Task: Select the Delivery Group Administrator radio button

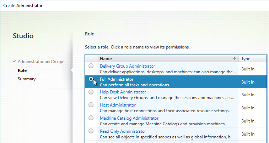Action: tap(91, 66)
